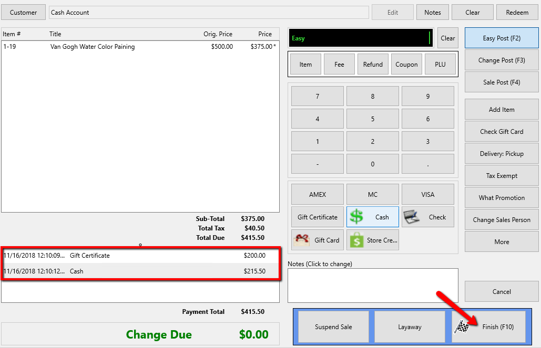
Task: Tap keypad number 0
Action: [373, 164]
